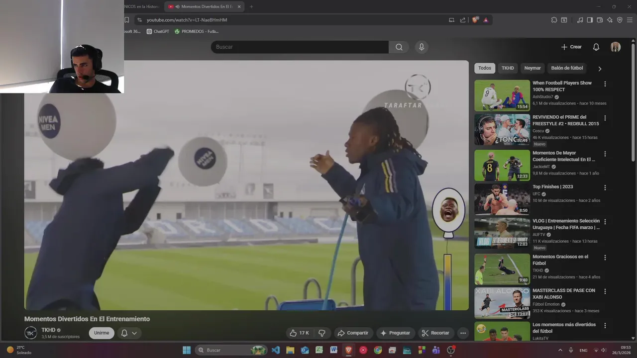Open the Brave Wallet icon
Viewport: 637px width, 358px height.
(600, 20)
